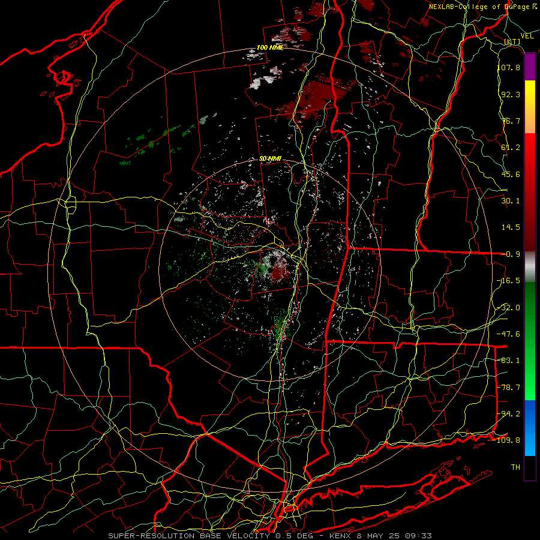Click the 100 NMI range ring label
This screenshot has width=540, height=540.
pyautogui.click(x=269, y=47)
